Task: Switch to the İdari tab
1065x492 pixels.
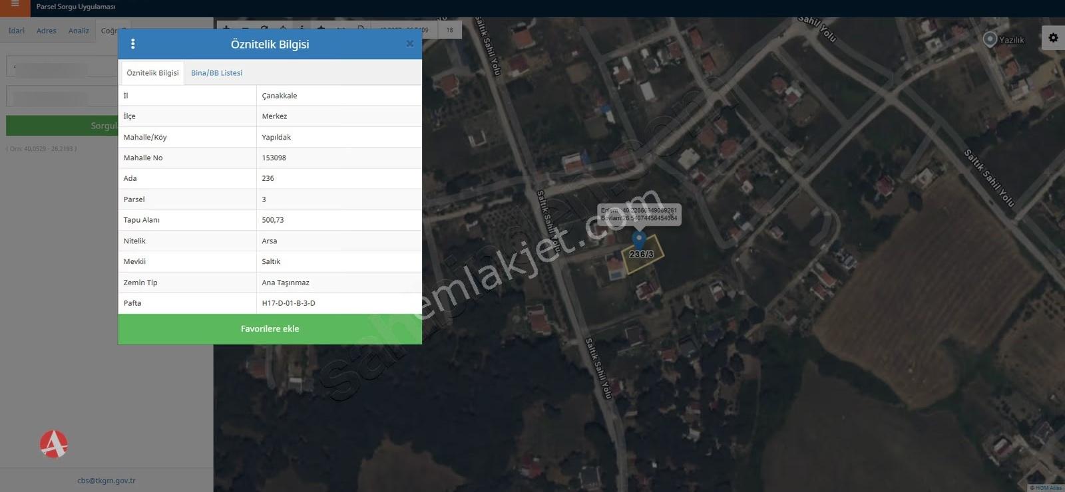Action: [x=17, y=31]
